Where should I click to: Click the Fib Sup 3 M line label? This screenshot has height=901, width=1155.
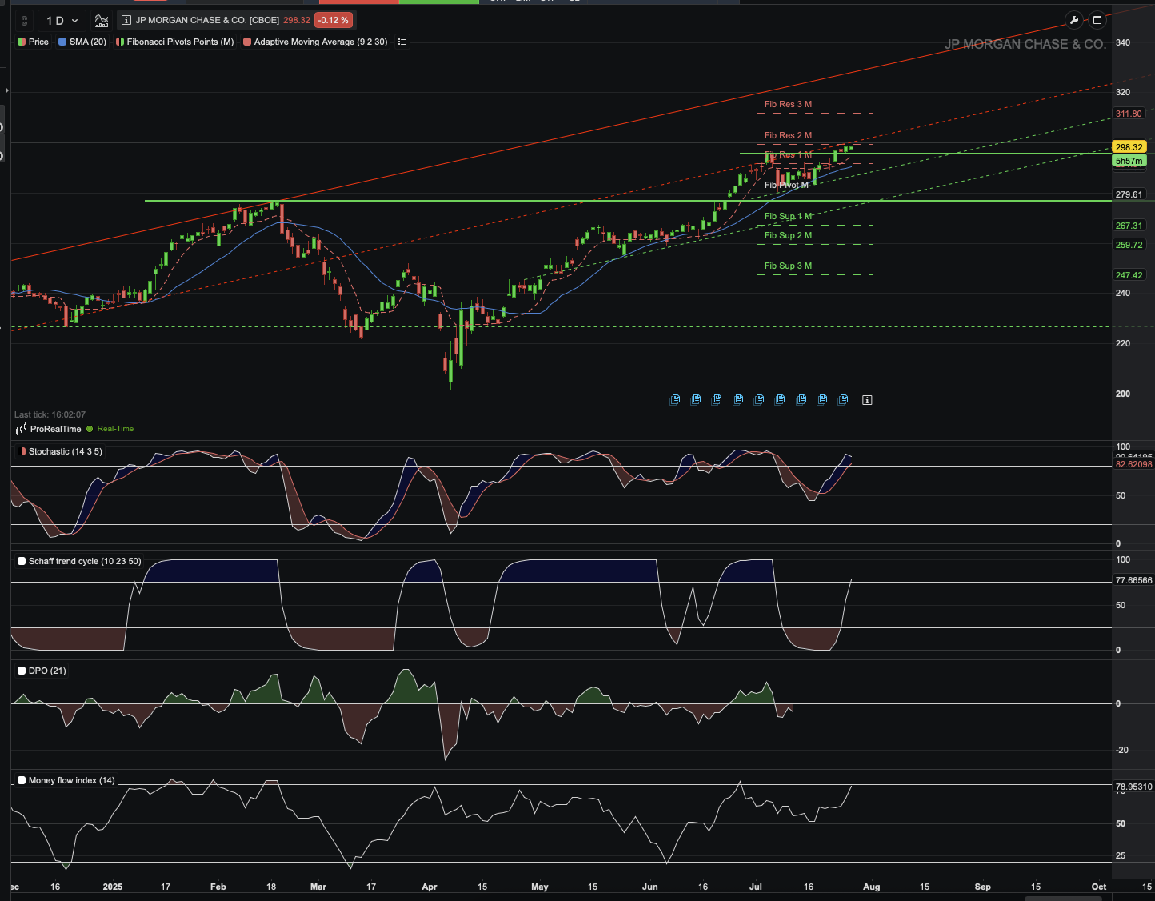coord(788,266)
